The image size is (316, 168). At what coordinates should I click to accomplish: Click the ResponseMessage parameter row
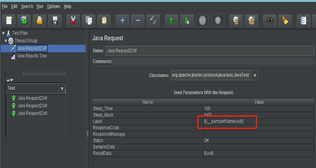point(203,134)
